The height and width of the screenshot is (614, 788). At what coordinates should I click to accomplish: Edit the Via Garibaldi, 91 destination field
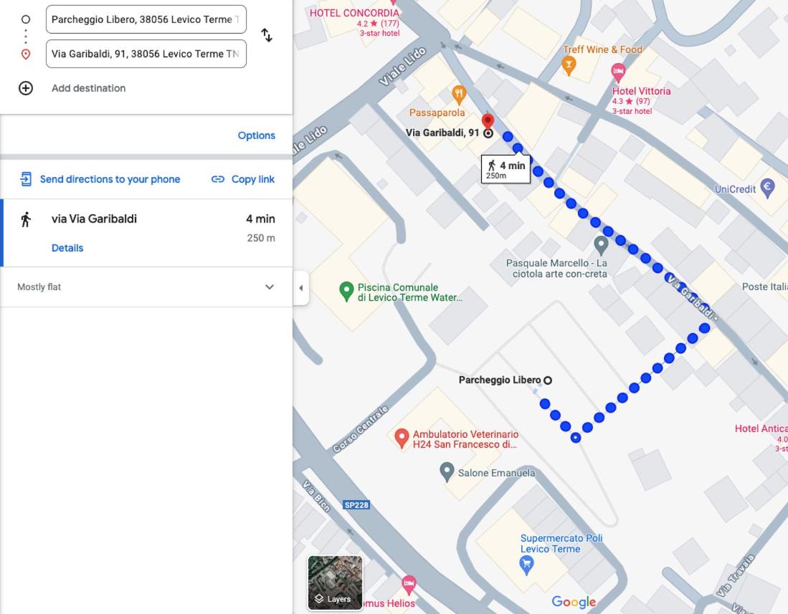146,54
